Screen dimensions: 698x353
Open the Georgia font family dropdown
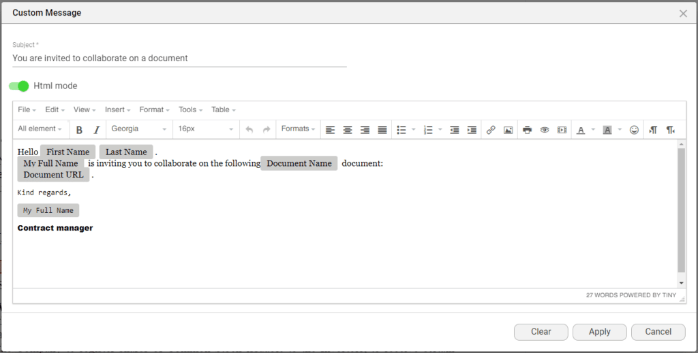point(139,129)
